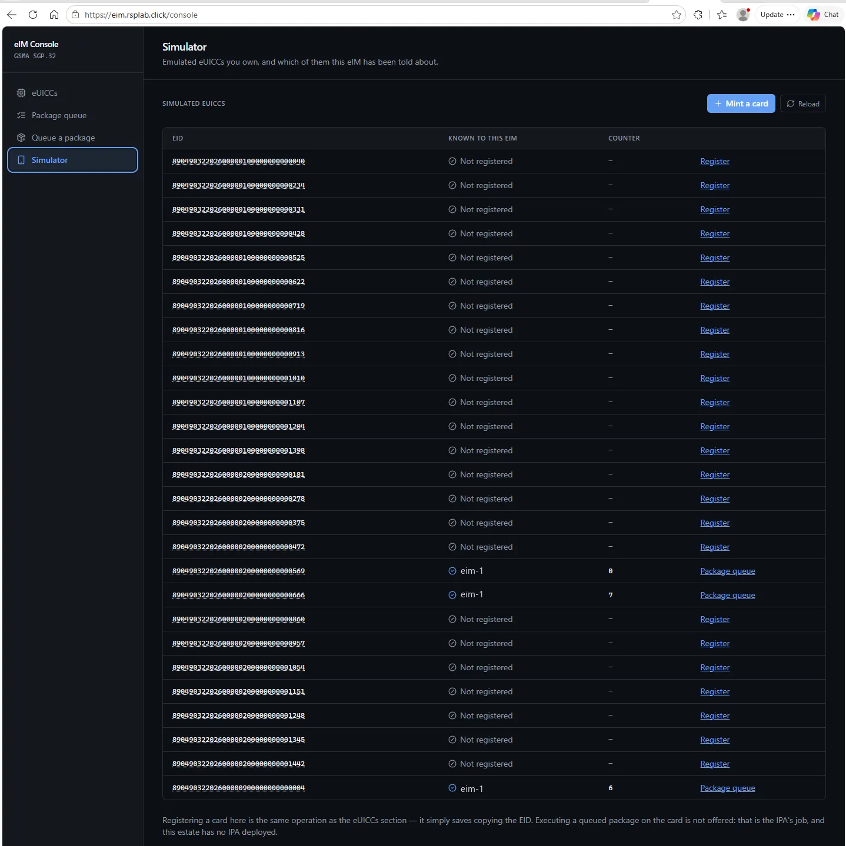
Task: Register the card with EID ending 1010
Action: tap(715, 378)
